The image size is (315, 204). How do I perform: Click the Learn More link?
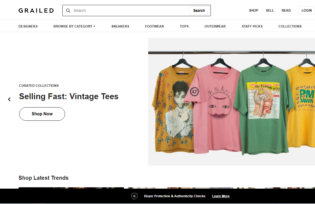pos(221,196)
